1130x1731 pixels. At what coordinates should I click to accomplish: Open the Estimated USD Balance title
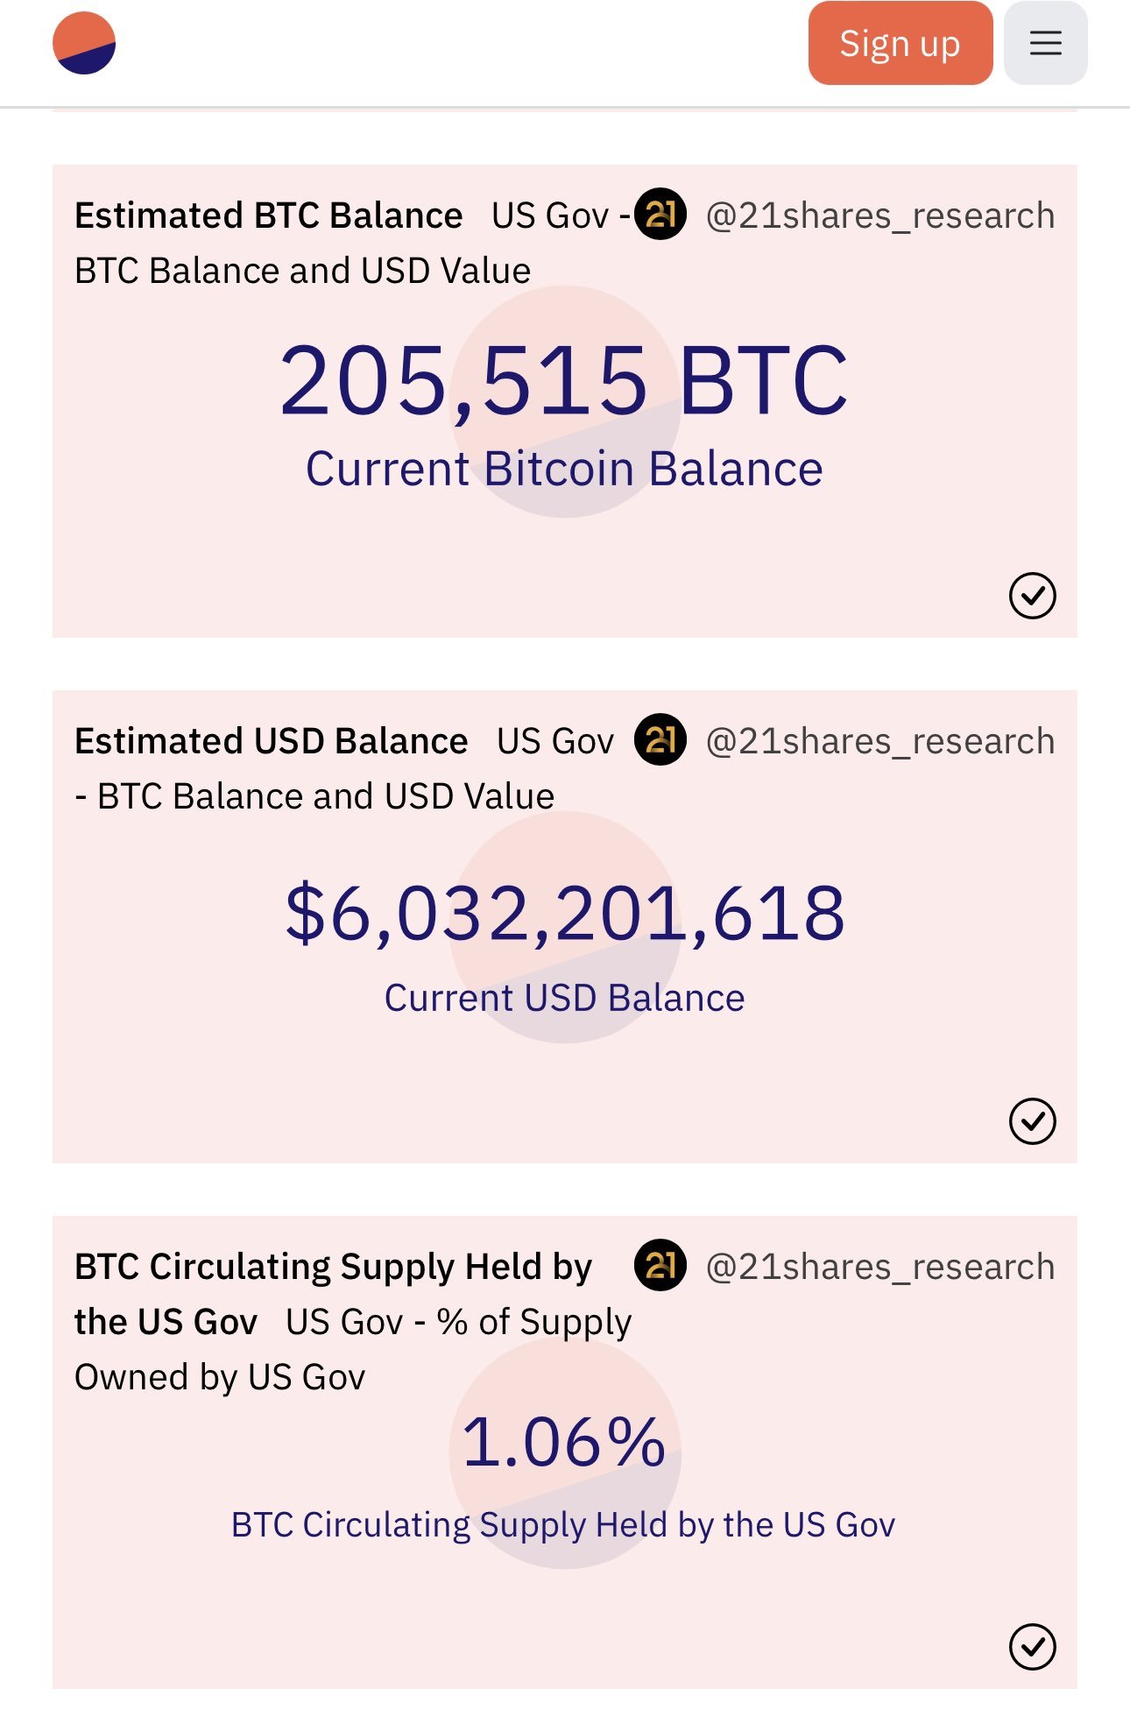coord(272,741)
